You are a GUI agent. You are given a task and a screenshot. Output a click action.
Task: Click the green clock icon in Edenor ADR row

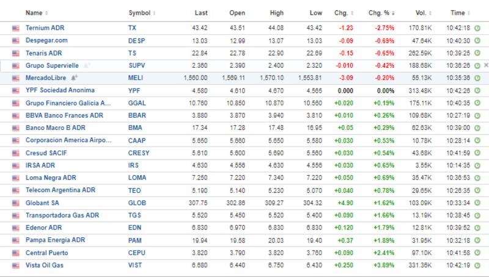[x=477, y=228]
